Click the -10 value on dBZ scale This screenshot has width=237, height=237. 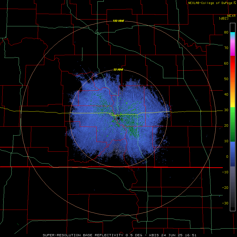pyautogui.click(x=225, y=172)
